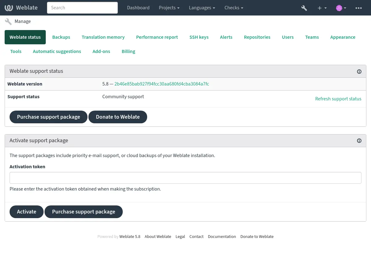Viewport: 371px width, 255px height.
Task: Go to Dashboard
Action: 138,8
